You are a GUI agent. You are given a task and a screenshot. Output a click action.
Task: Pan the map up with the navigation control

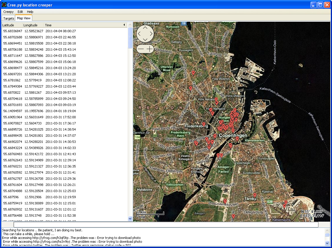145,27
